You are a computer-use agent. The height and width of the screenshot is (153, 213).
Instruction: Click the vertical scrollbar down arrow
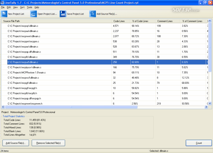pyautogui.click(x=210, y=103)
